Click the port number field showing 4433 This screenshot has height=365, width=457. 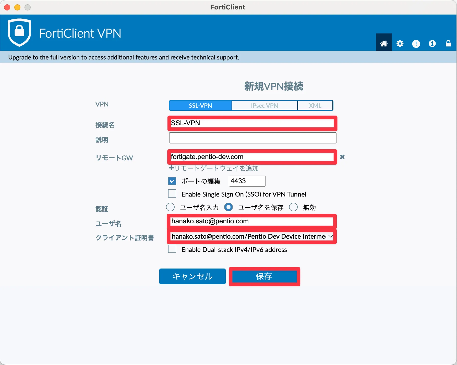[247, 181]
